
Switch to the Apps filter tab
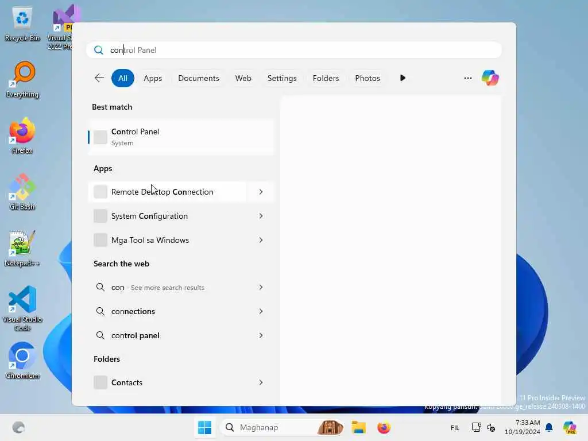coord(153,78)
